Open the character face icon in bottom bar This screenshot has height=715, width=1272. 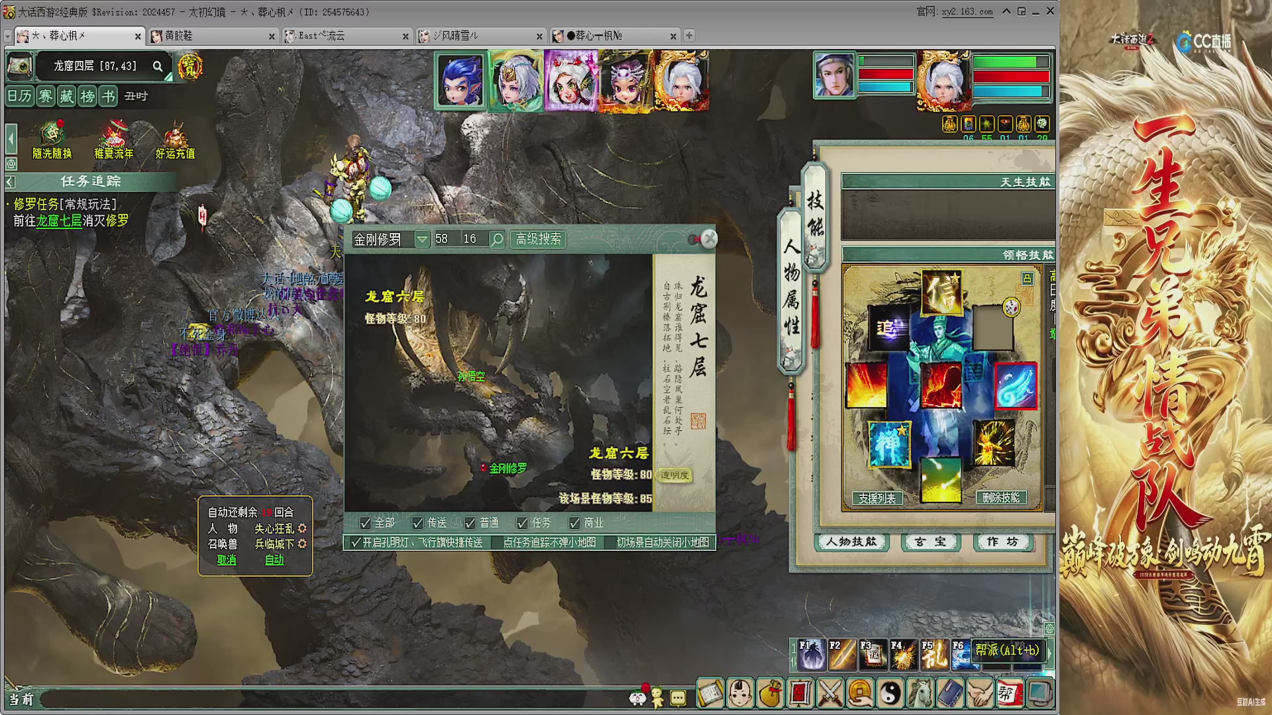(x=740, y=694)
